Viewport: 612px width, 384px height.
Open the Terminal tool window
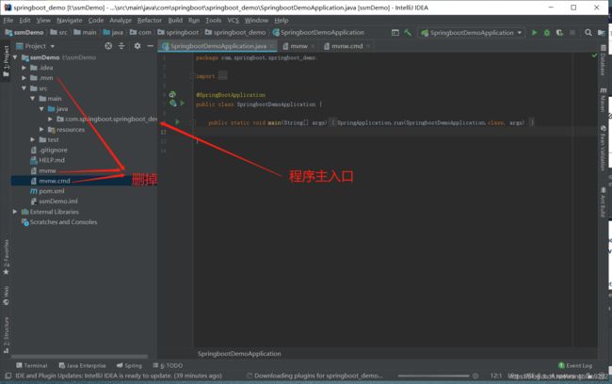coord(32,365)
